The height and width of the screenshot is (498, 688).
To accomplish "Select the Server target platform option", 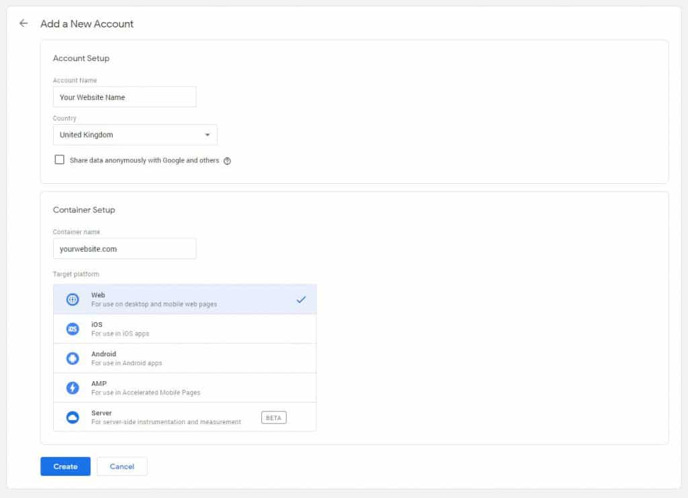I will (x=185, y=417).
